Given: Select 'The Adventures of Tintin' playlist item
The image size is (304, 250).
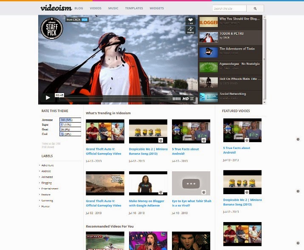Looking at the screenshot, I should click(x=230, y=52).
